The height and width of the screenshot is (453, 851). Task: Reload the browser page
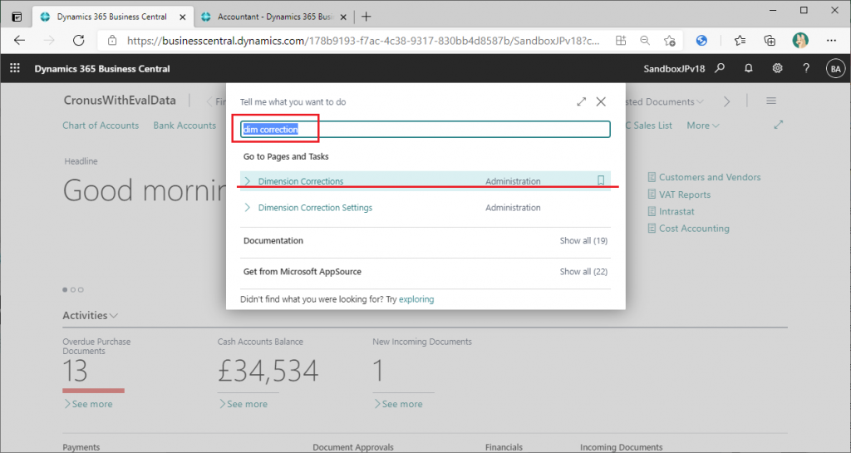pyautogui.click(x=79, y=40)
